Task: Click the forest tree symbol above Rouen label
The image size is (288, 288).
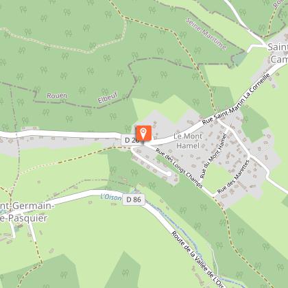Action: [64, 75]
